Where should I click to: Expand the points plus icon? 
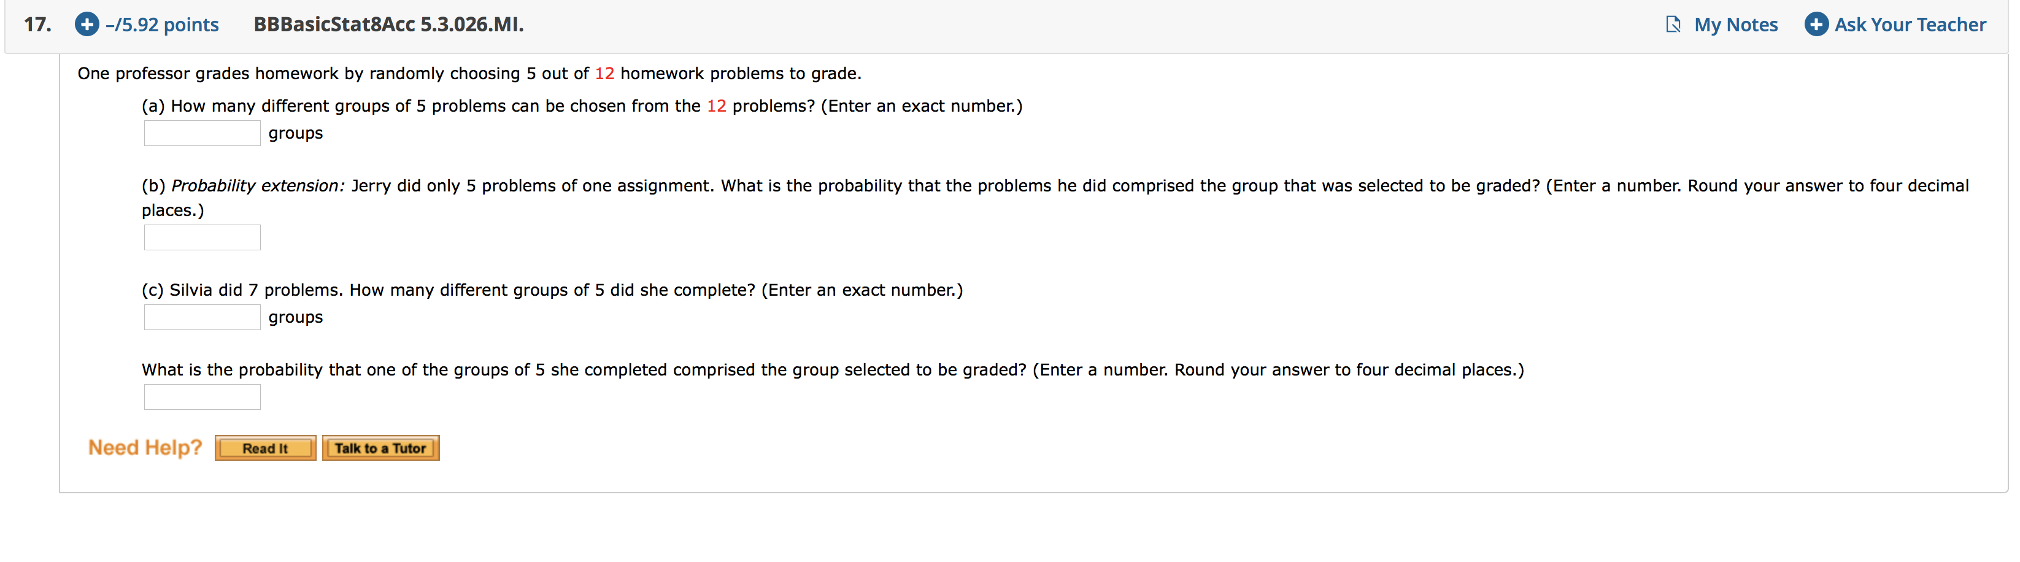87,25
